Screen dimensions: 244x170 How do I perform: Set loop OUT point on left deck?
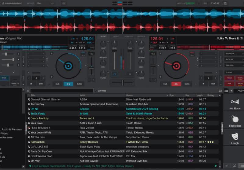(41, 84)
